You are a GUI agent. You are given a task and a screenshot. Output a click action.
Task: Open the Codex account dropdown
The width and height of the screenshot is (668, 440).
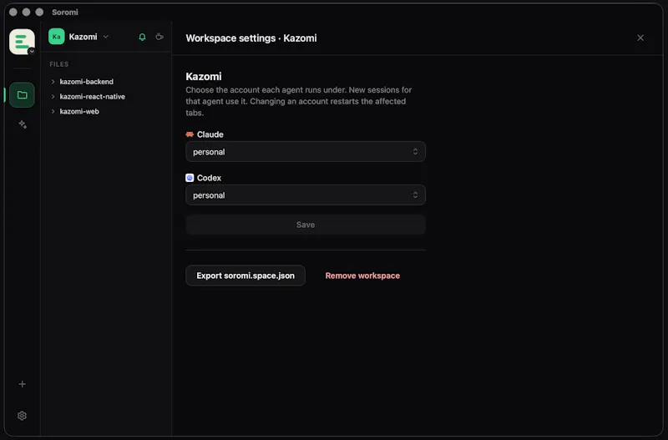[x=306, y=195]
